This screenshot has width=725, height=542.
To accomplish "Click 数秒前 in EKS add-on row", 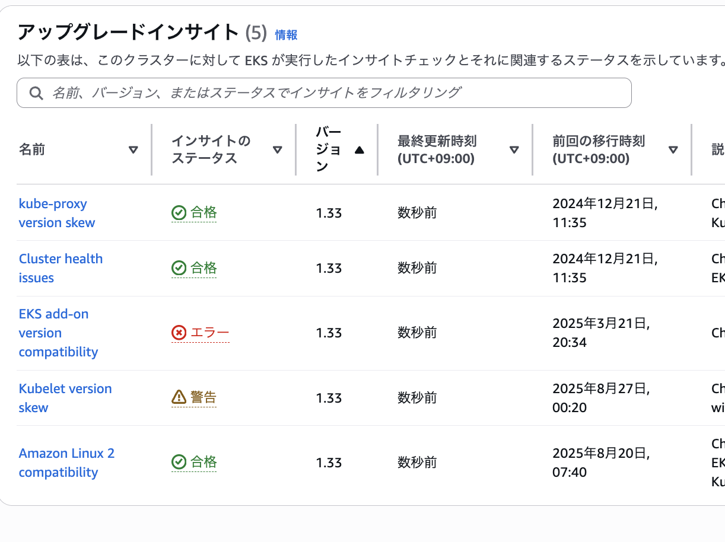I will point(417,333).
